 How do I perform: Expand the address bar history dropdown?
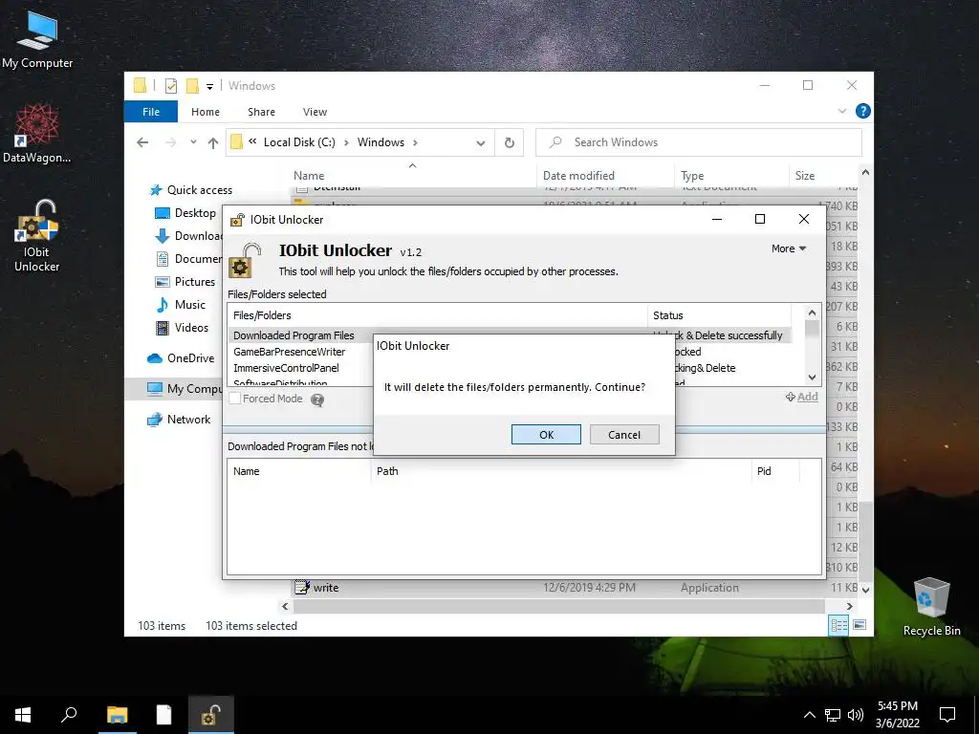point(481,143)
